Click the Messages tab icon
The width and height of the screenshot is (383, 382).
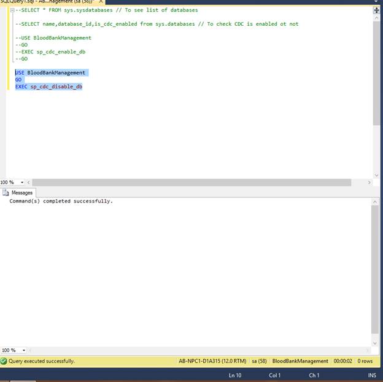pyautogui.click(x=6, y=193)
